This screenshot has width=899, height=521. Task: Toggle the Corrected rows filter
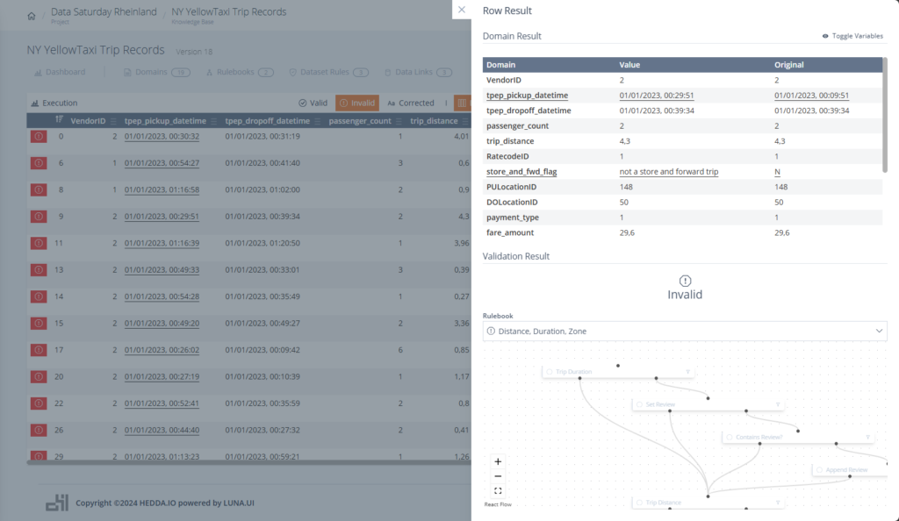(411, 103)
